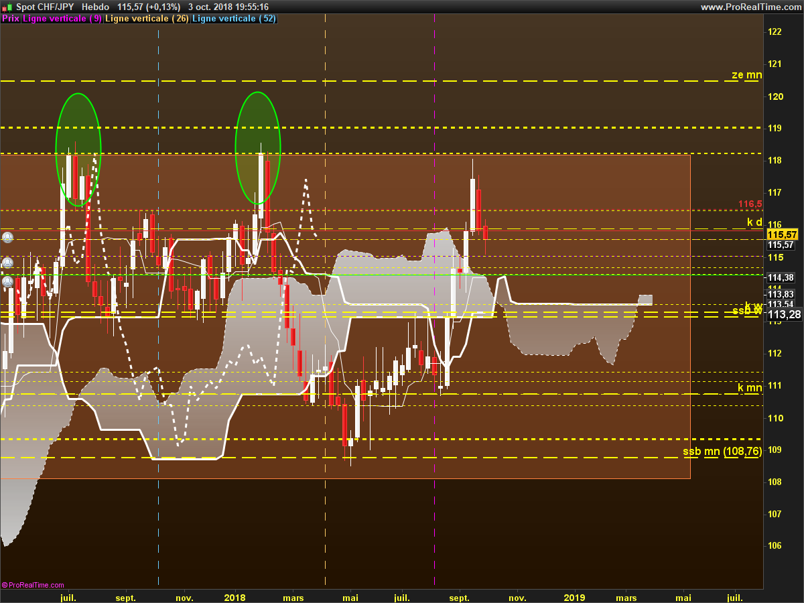
Task: Select the right green ellipse annotation
Action: click(x=258, y=148)
